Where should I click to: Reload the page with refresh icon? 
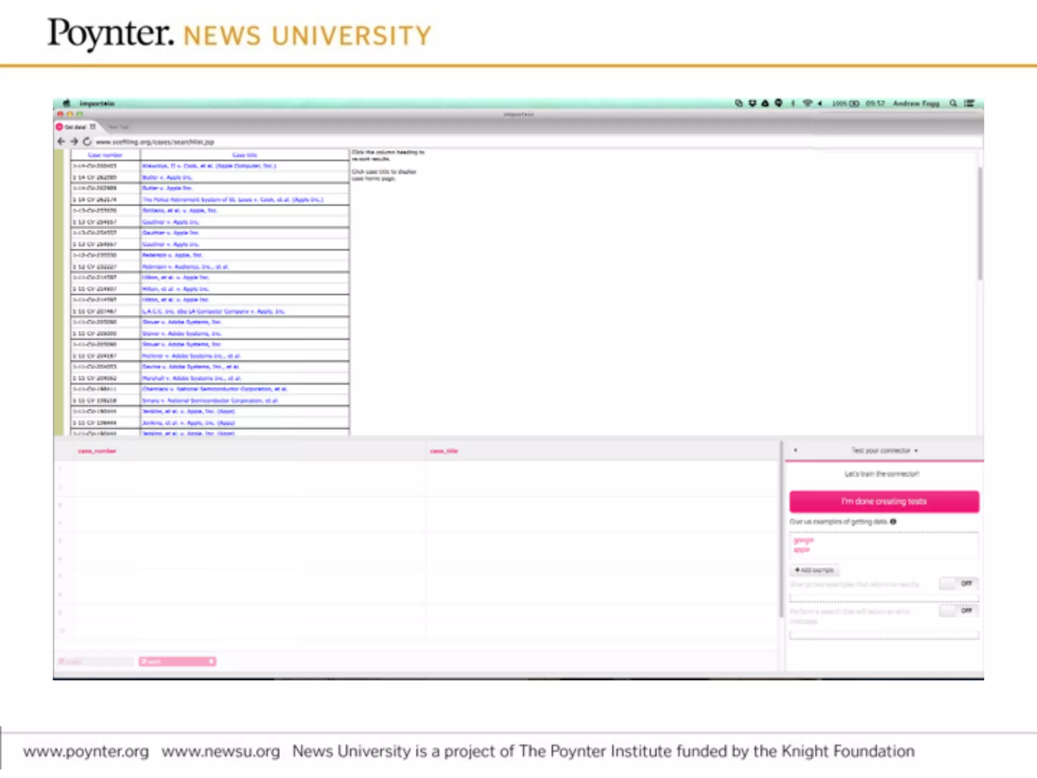(x=87, y=141)
